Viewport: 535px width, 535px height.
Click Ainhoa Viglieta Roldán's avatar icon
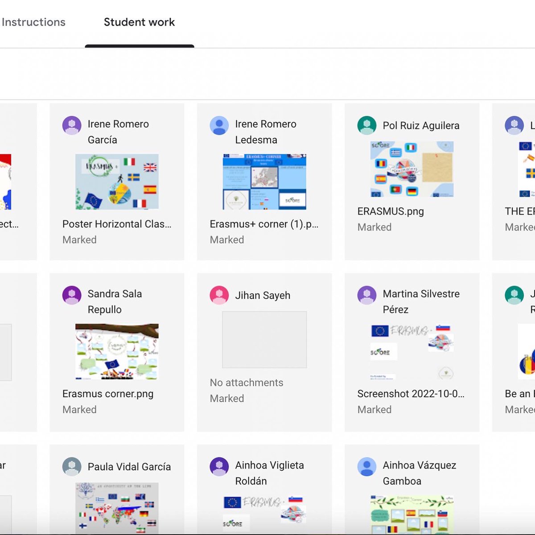pos(219,466)
